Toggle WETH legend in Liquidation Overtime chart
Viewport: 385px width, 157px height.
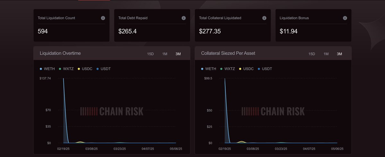pos(47,69)
